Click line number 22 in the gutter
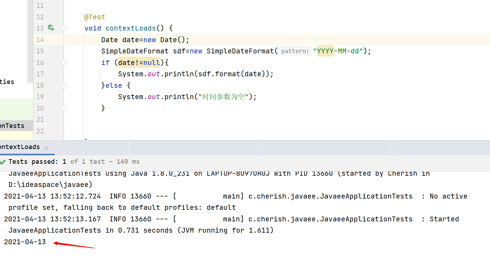Viewport: 490px width, 259px height. coord(40,131)
